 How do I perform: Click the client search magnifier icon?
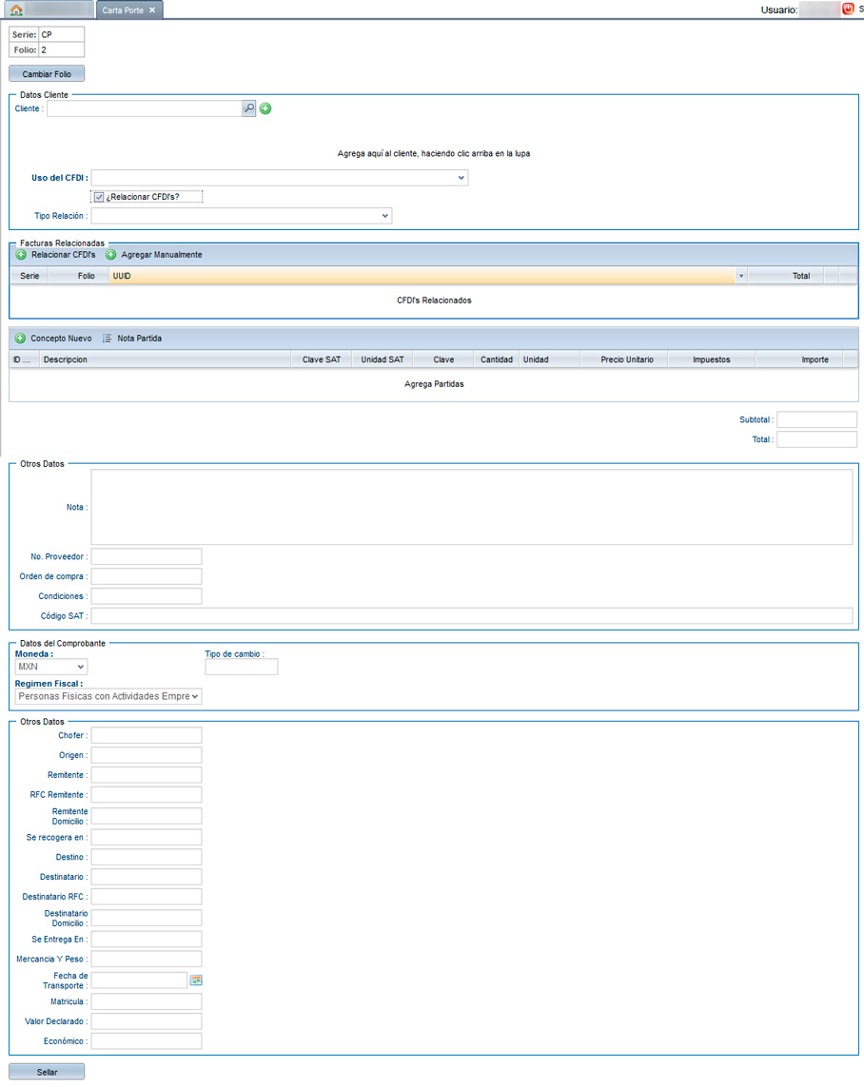[x=248, y=109]
